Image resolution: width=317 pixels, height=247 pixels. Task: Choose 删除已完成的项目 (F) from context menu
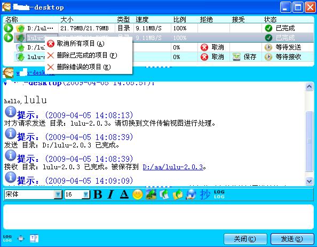89,55
